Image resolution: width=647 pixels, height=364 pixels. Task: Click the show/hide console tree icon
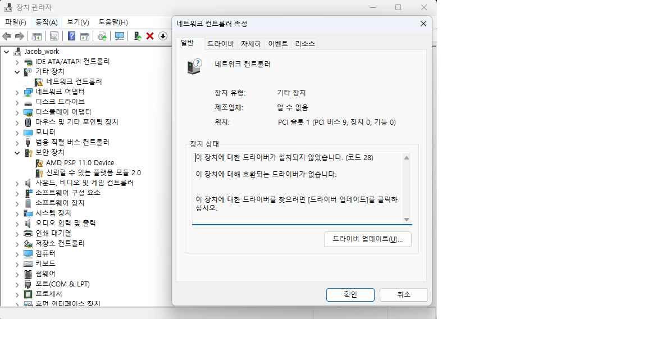(x=37, y=37)
